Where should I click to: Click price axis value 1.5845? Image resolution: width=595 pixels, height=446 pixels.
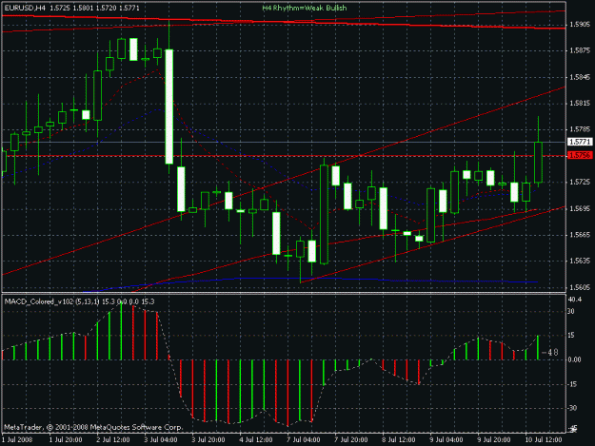[580, 77]
